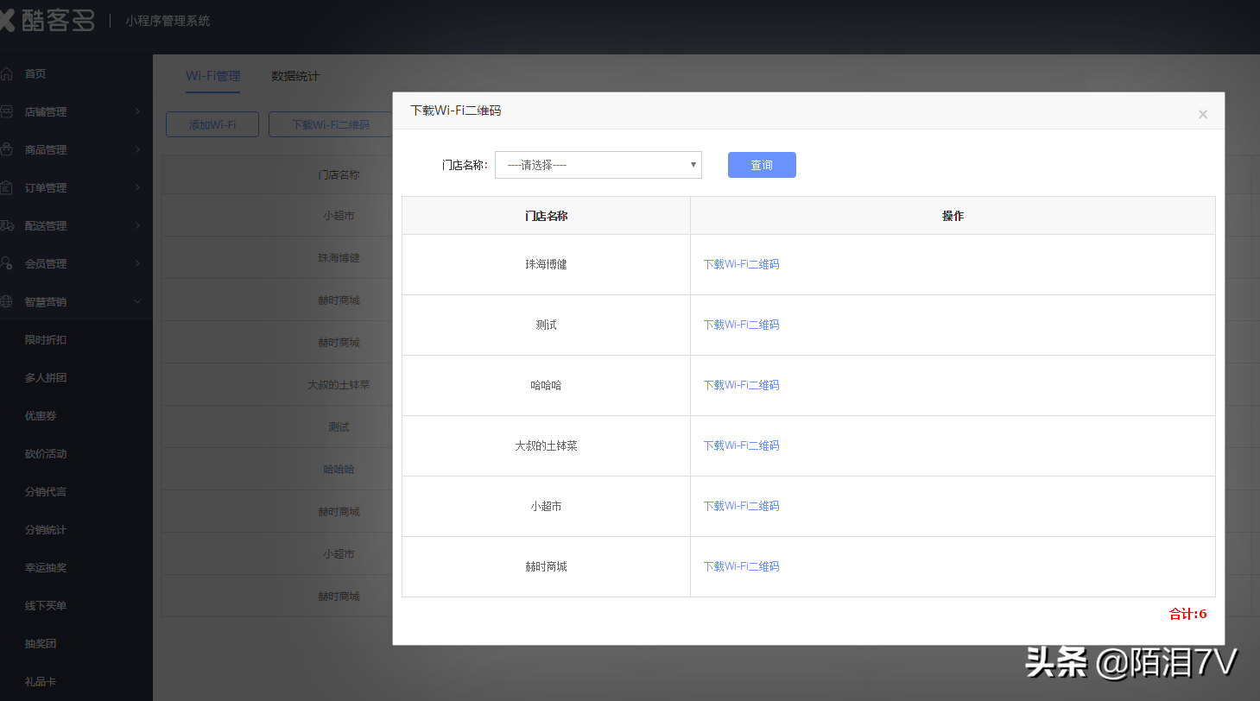Image resolution: width=1260 pixels, height=701 pixels.
Task: Click the 酷客多 logo
Action: click(x=47, y=21)
